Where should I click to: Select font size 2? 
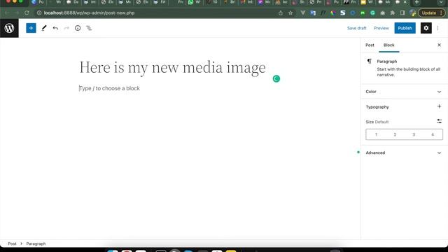pos(395,134)
